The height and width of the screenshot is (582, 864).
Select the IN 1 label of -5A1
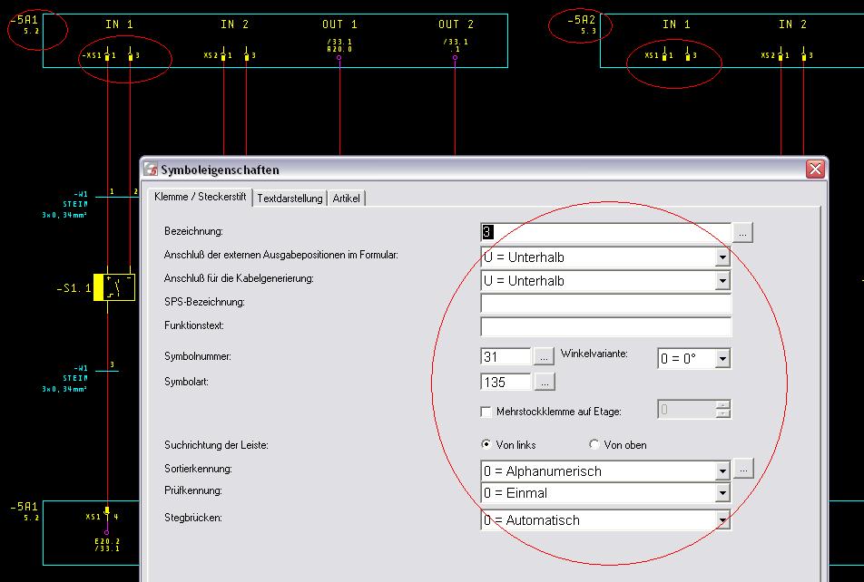pyautogui.click(x=119, y=24)
